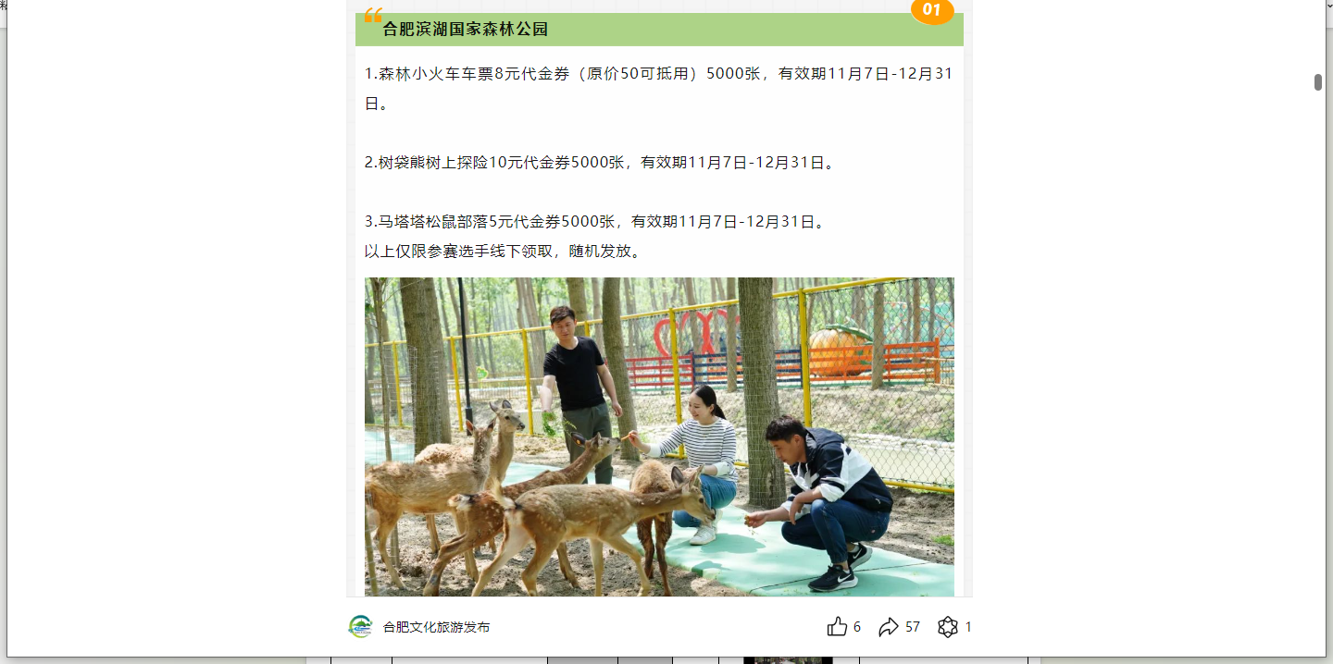Click the share count 57
The image size is (1333, 664).
pos(913,627)
